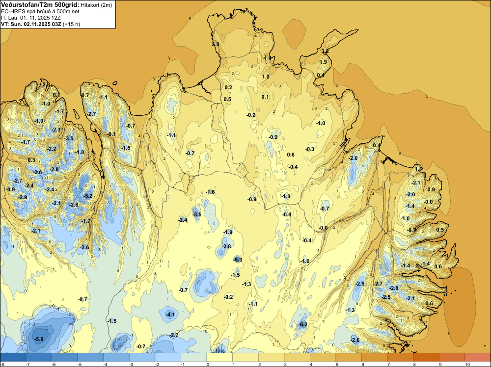Click the title 'Veðurstofan/T2m 500grid: Hitakort (2m)'

pyautogui.click(x=56, y=5)
